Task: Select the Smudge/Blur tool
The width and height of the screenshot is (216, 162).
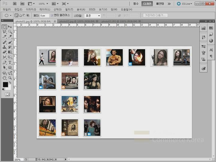Action: [x=4, y=57]
